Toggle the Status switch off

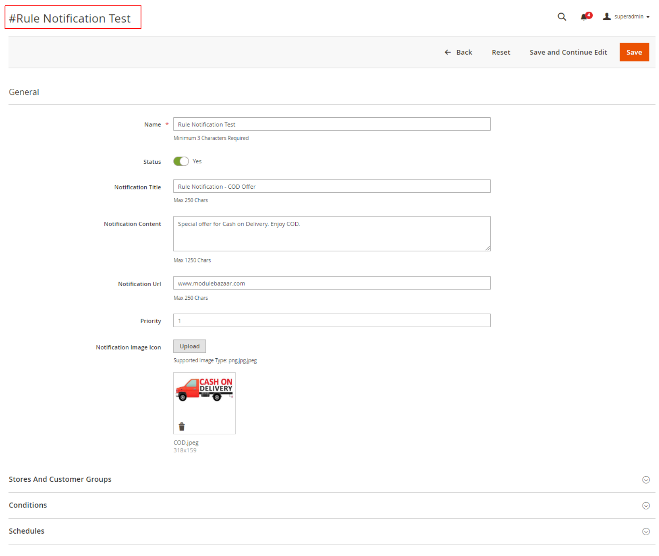click(181, 161)
